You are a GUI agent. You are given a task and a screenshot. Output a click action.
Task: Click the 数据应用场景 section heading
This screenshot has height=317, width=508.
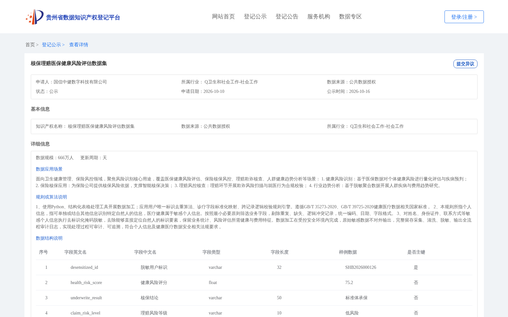(x=49, y=169)
